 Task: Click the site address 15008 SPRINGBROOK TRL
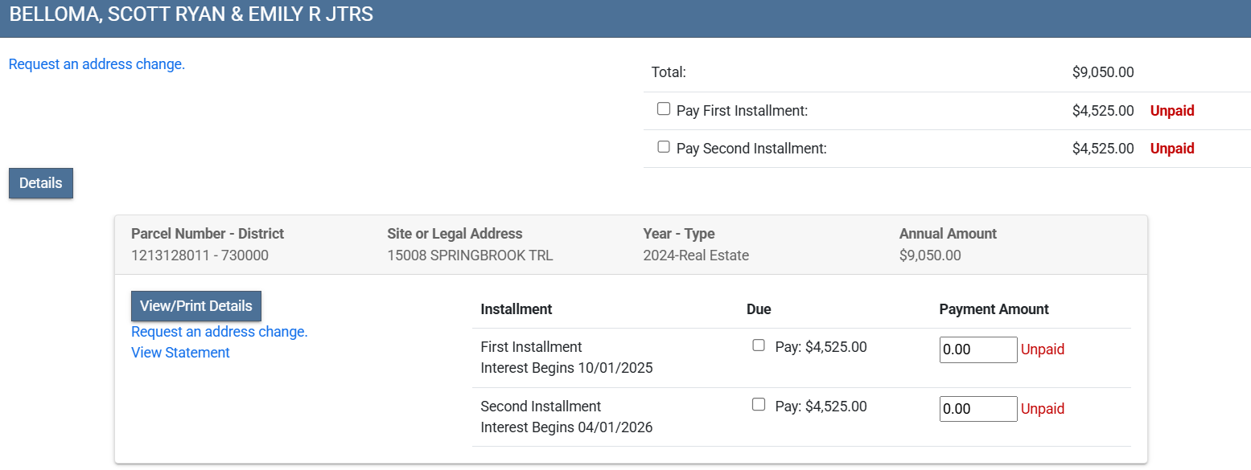coord(470,255)
